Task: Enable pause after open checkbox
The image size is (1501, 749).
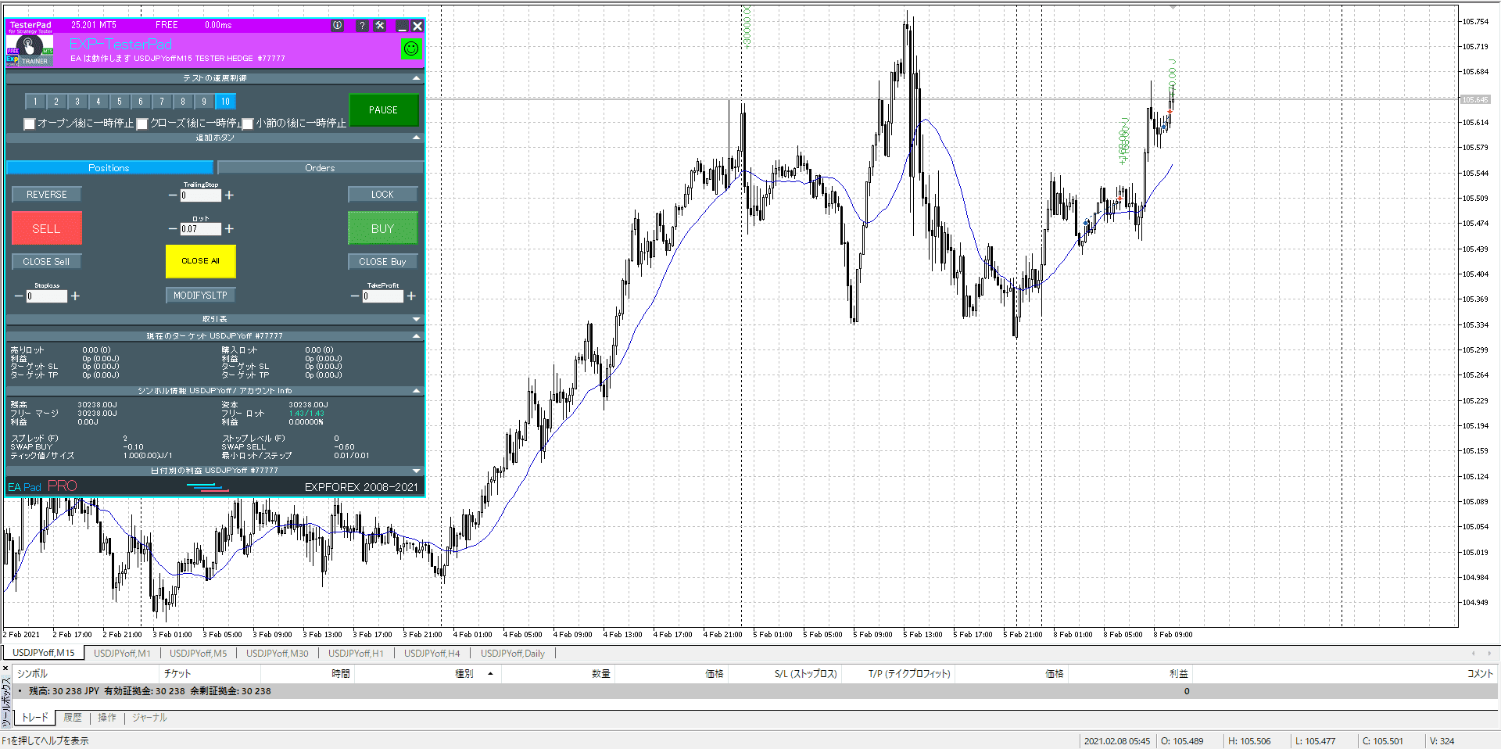Action: coord(30,124)
